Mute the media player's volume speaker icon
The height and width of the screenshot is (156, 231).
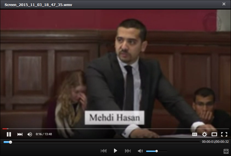pos(140,151)
